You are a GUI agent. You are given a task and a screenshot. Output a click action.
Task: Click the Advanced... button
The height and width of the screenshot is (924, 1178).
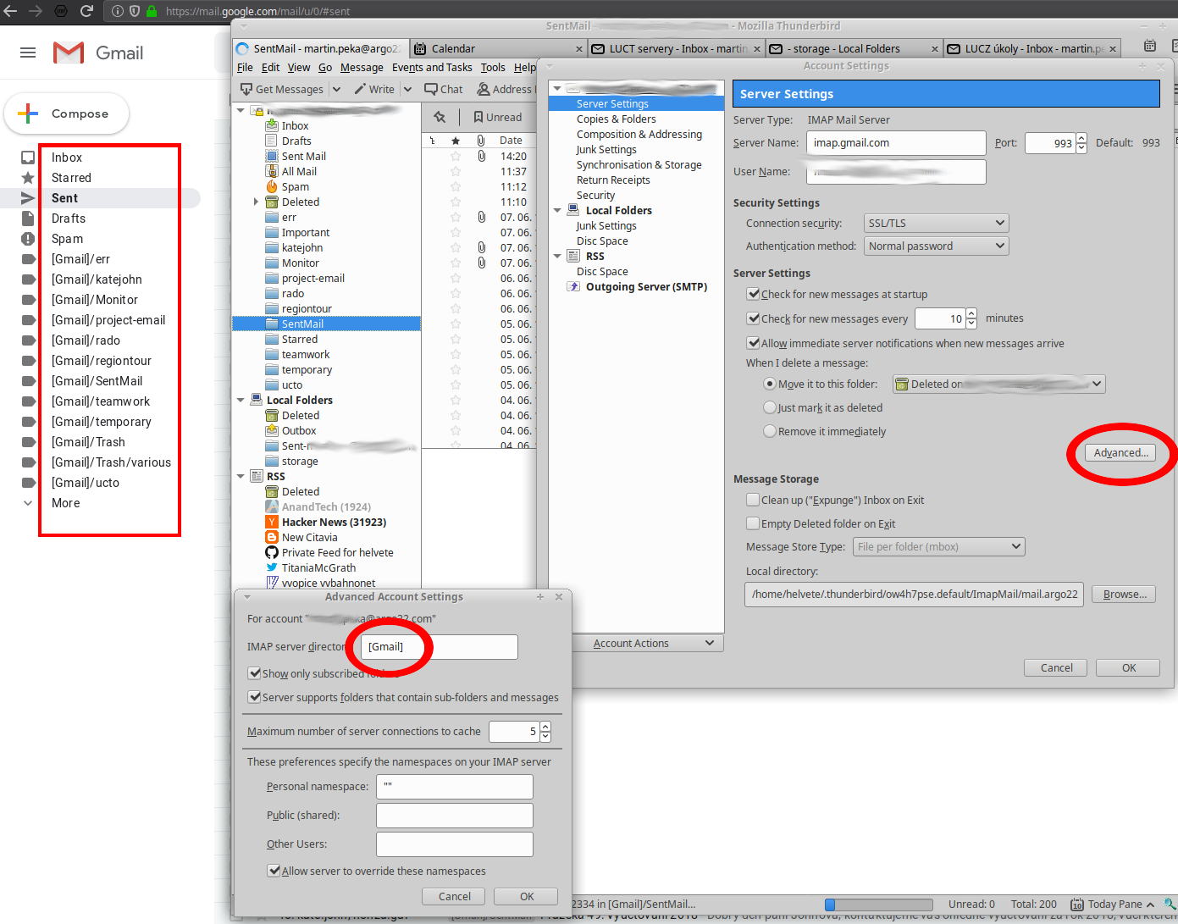1120,453
